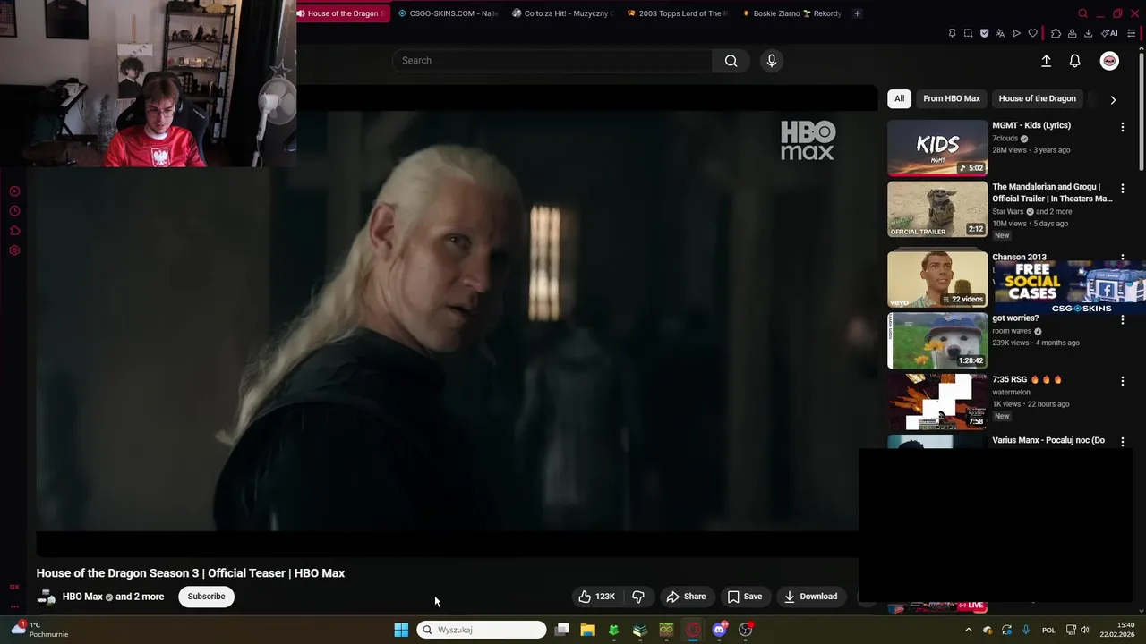The height and width of the screenshot is (644, 1146).
Task: Open the sidebar settings gear icon
Action: pos(14,250)
